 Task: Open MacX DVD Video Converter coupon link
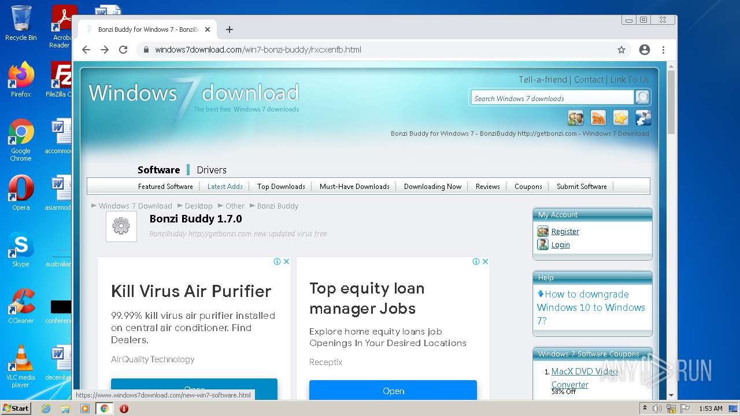point(584,378)
